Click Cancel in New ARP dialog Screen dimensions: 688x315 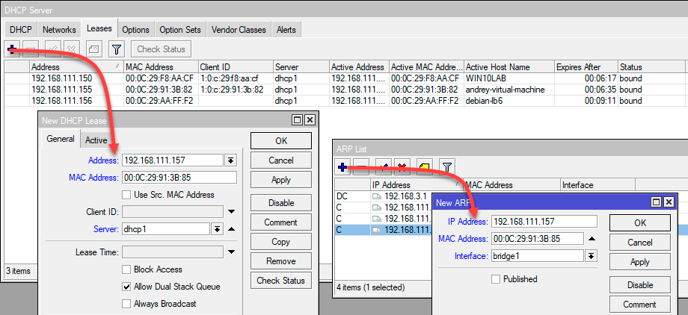pos(640,243)
